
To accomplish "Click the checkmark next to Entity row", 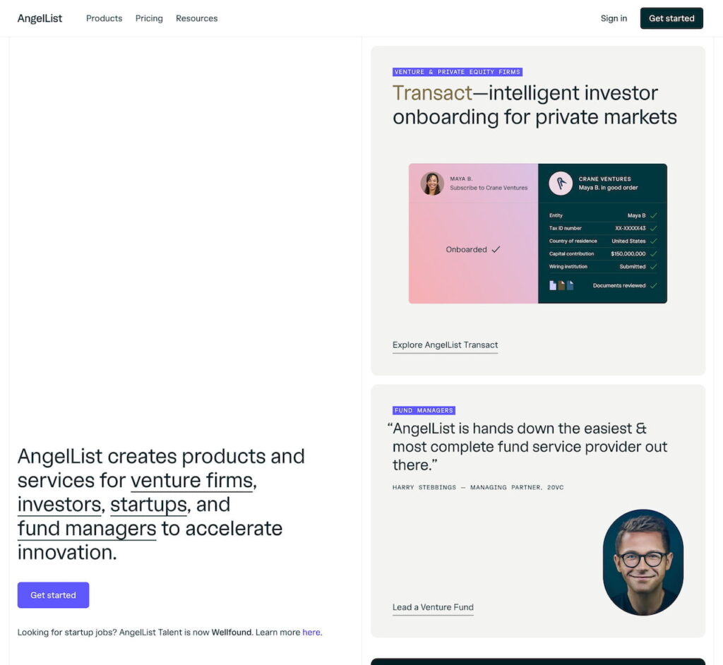I will coord(654,215).
